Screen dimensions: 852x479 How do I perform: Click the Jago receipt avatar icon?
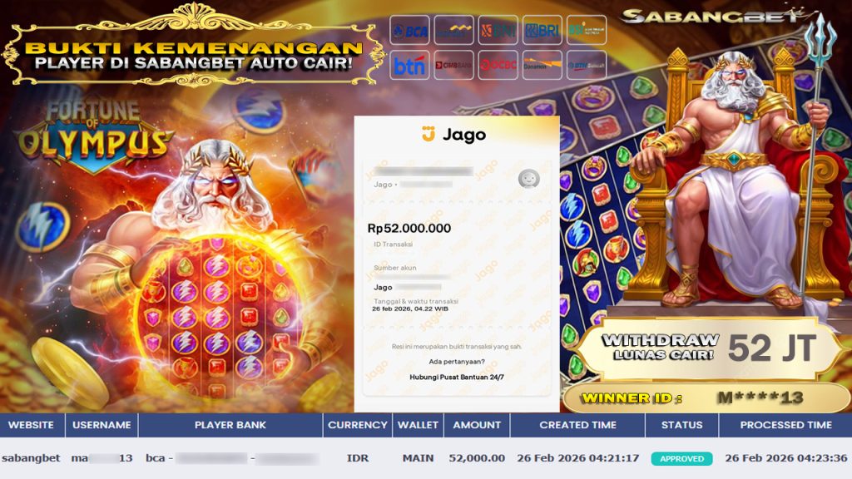pos(528,178)
